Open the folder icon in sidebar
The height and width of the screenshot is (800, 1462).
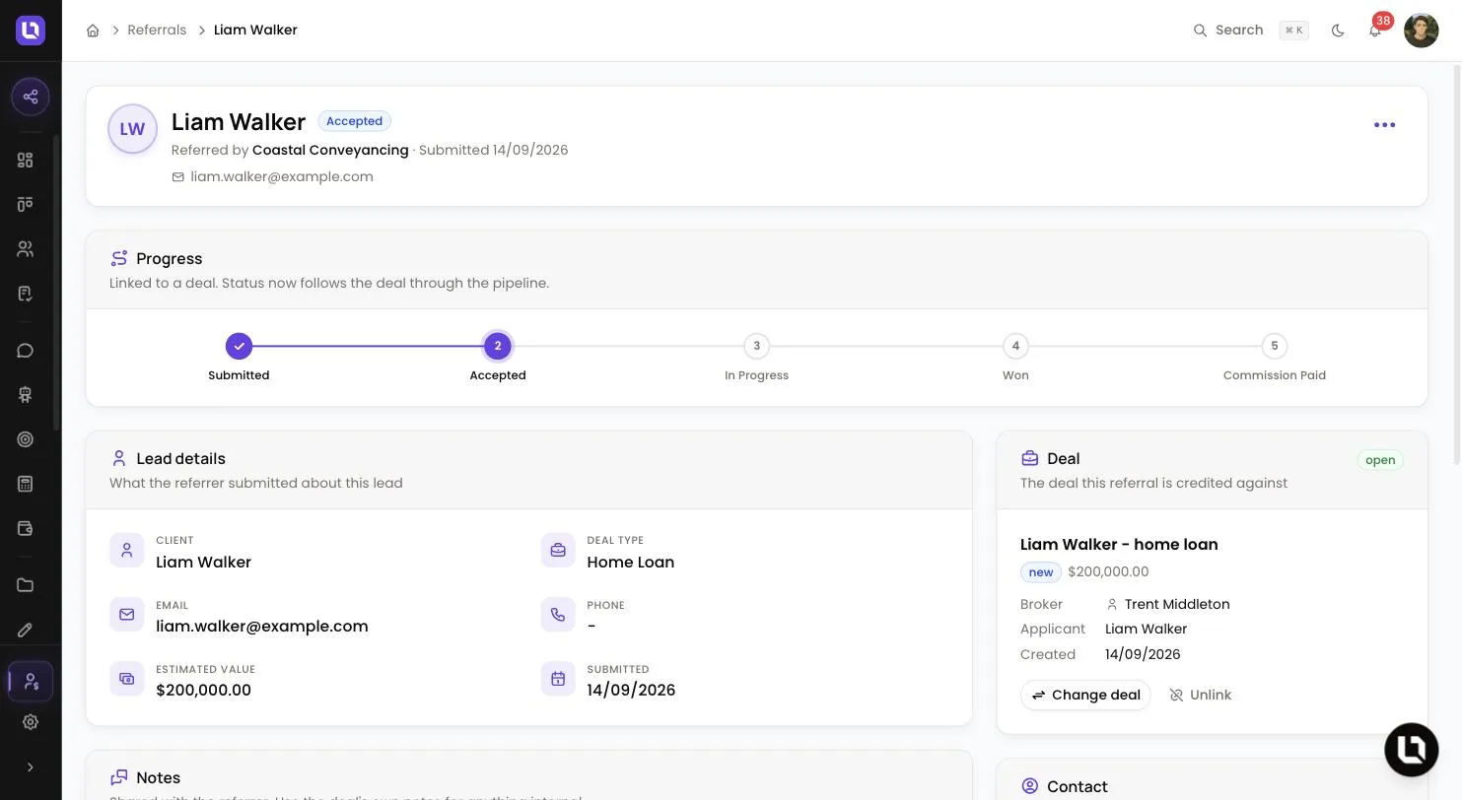pyautogui.click(x=26, y=585)
